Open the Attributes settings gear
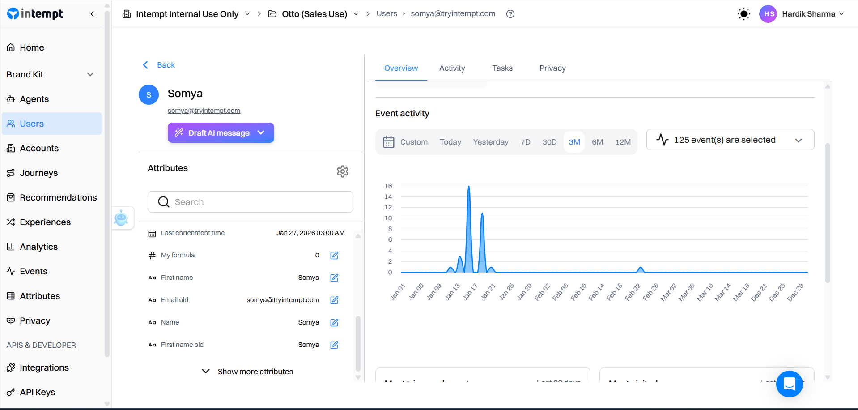 (x=342, y=171)
